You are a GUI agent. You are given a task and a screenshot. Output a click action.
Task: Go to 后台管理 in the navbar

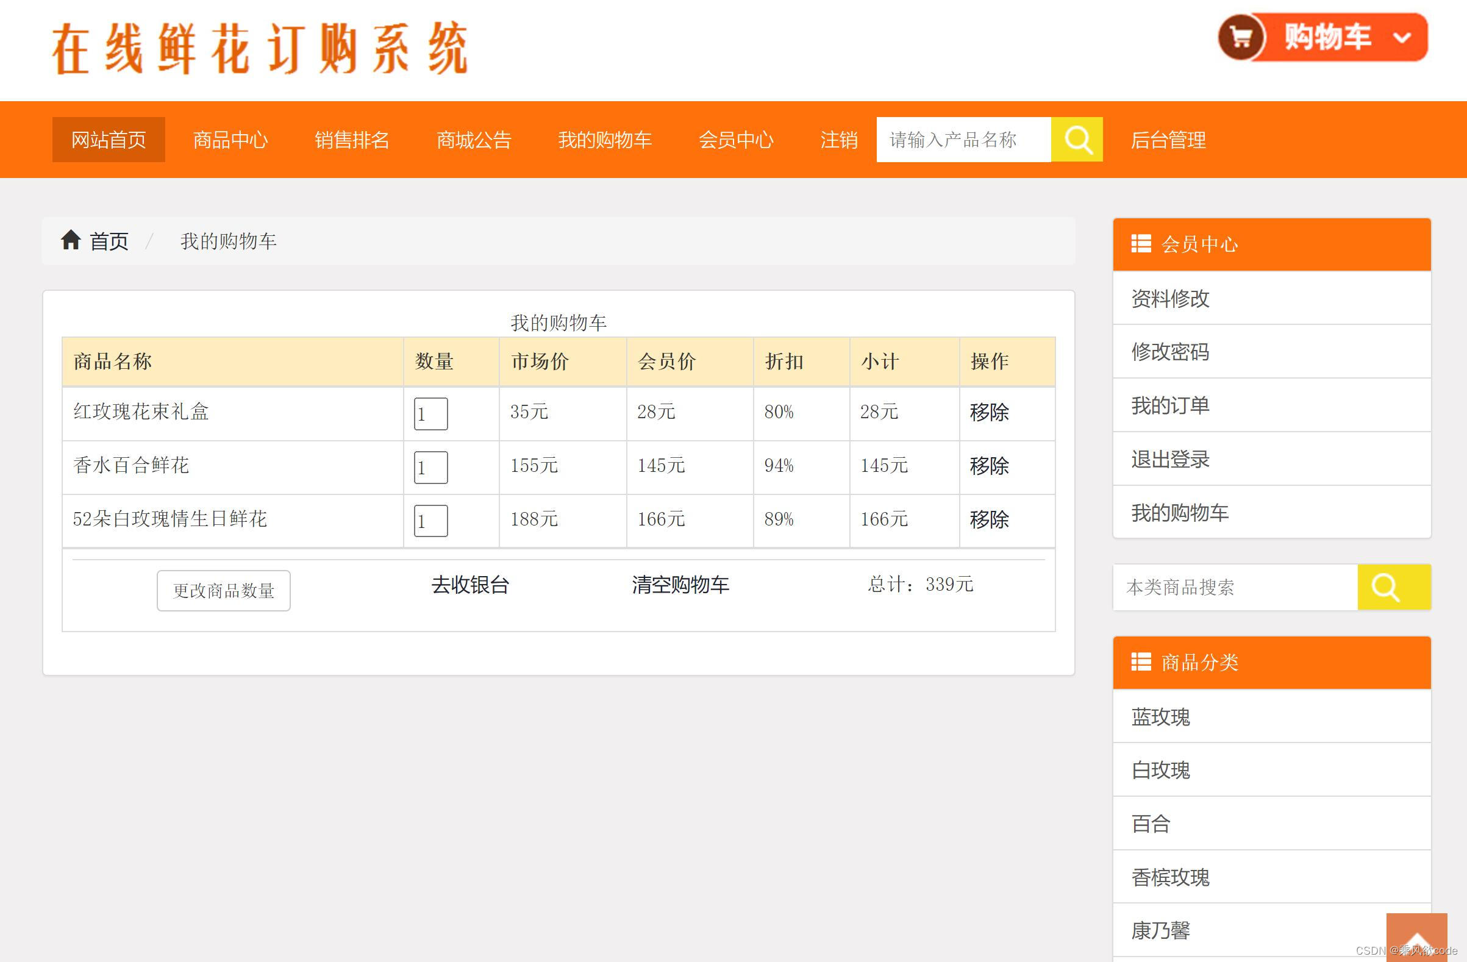pyautogui.click(x=1168, y=140)
